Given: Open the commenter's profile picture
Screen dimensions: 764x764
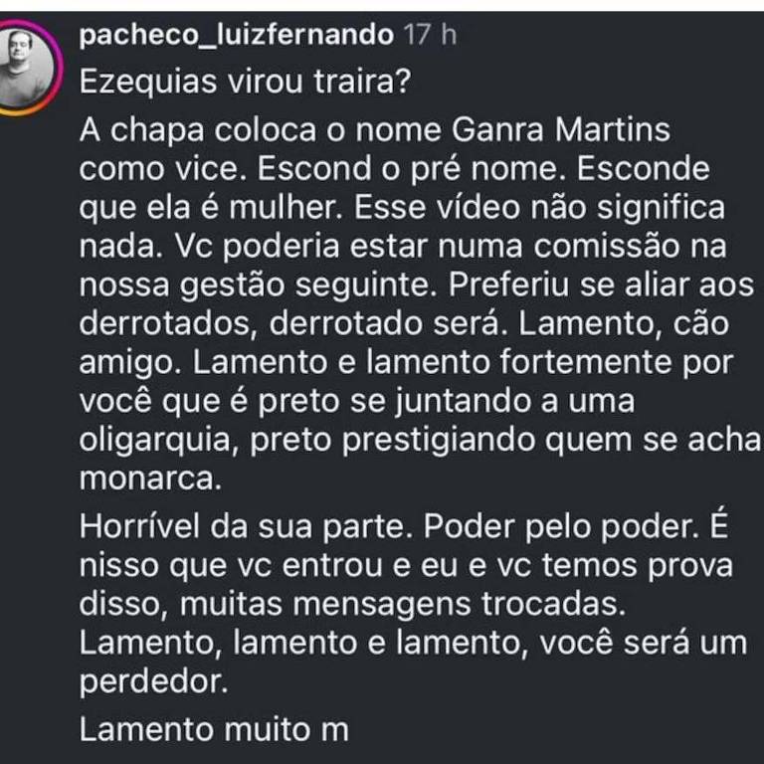Looking at the screenshot, I should 25,69.
